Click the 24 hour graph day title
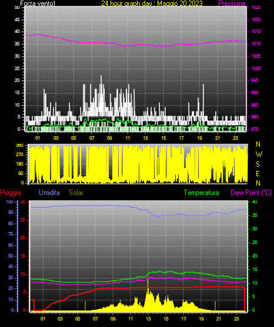The image size is (274, 327). [x=152, y=4]
